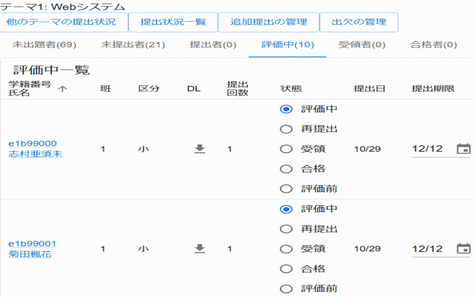Click 10/29 submission date for 菊田楓花
Viewport: 475px width, 297px height.
(367, 249)
